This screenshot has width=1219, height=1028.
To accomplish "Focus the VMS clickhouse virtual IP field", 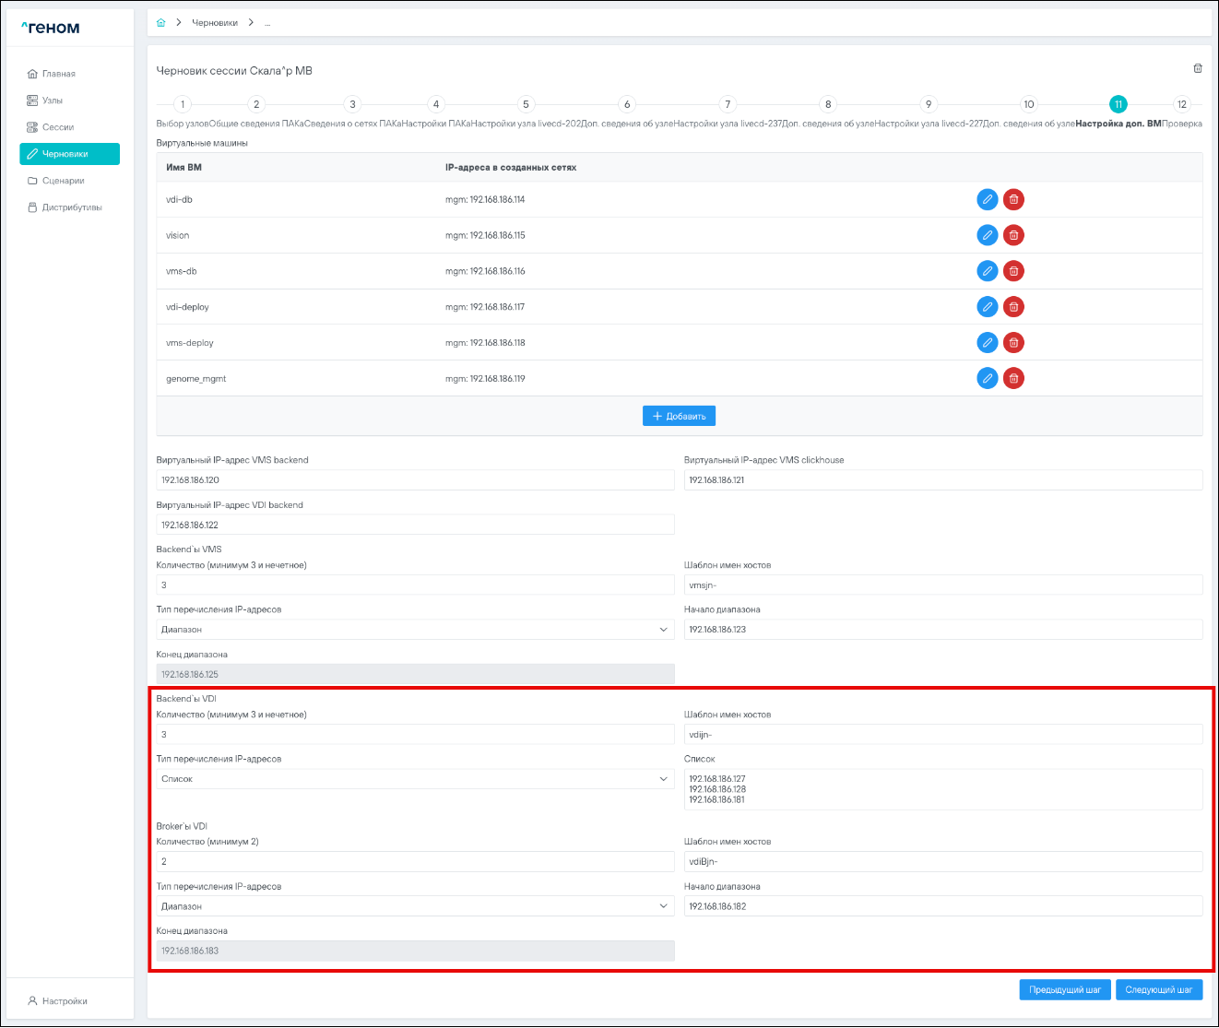I will tap(942, 480).
